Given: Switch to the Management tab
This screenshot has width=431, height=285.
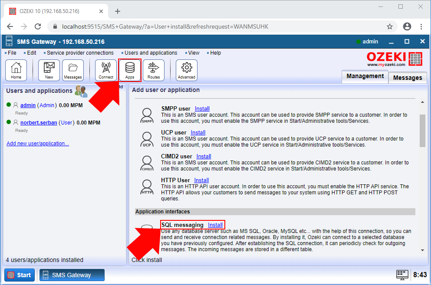Looking at the screenshot, I should (x=365, y=77).
